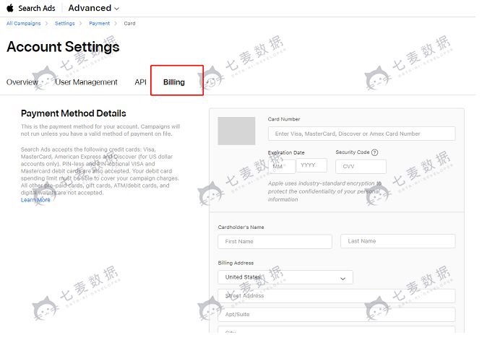Image resolution: width=487 pixels, height=340 pixels.
Task: Open the Advanced mode dropdown
Action: tap(93, 8)
